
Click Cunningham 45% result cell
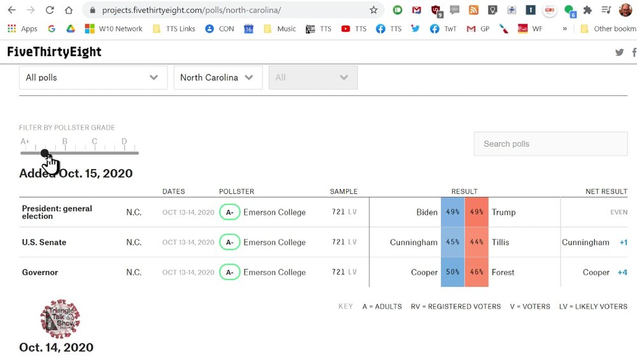[x=452, y=242]
